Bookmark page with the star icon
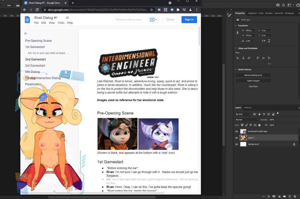Image resolution: width=300 pixels, height=199 pixels. 151,10
